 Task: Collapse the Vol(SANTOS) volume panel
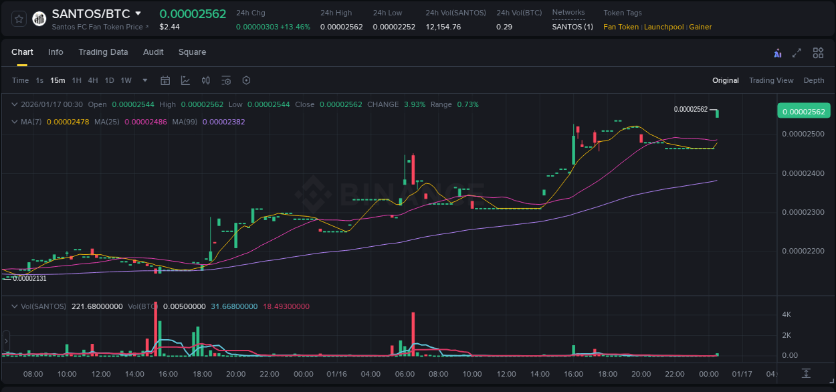(14, 306)
